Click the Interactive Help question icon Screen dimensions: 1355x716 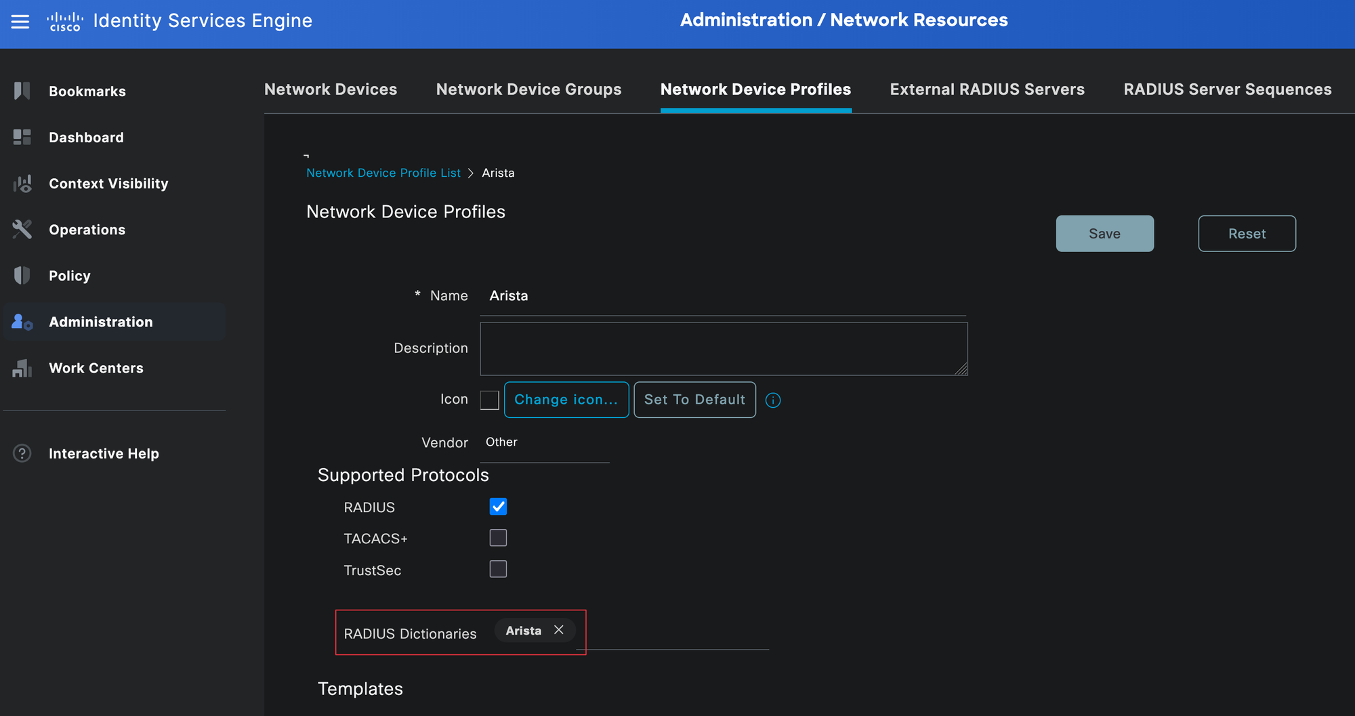point(22,453)
